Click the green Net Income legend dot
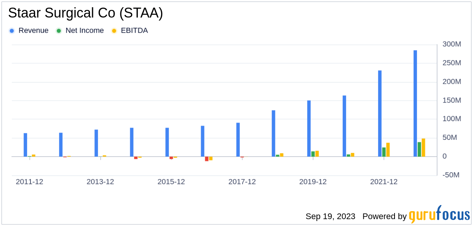 click(x=59, y=31)
